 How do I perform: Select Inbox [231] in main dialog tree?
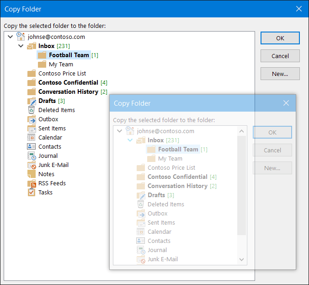pos(54,46)
